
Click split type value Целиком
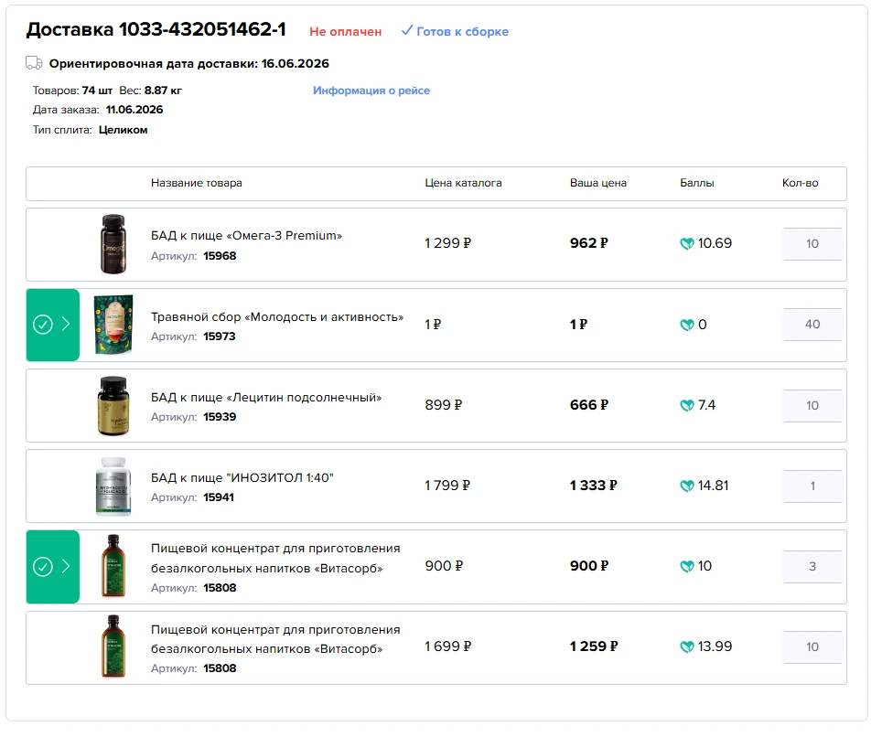(124, 130)
